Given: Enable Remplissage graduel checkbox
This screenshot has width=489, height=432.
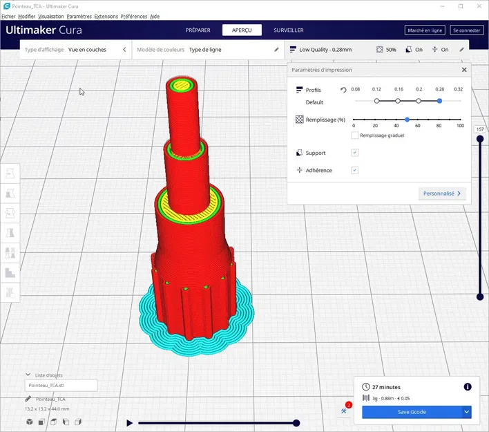Looking at the screenshot, I should (x=354, y=135).
